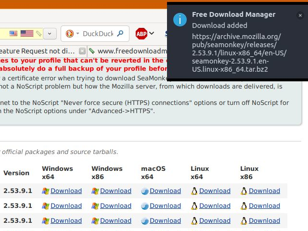This screenshot has width=308, height=231.
Task: Click the Tux penguin icon, second row Linux x86
Action: 244,206
